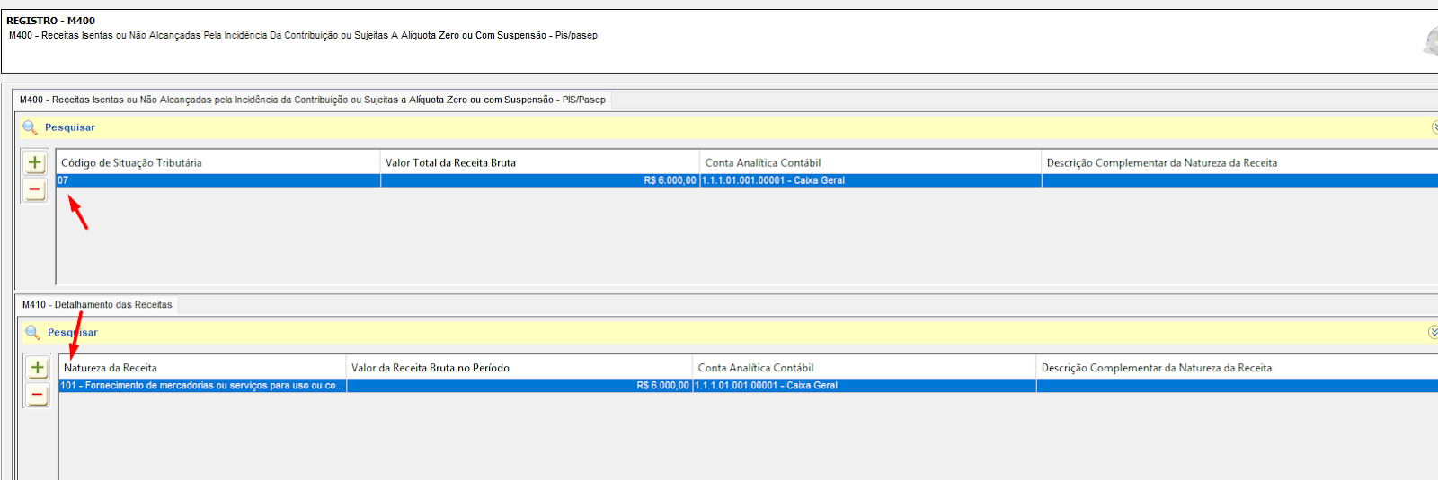Click the magnifier icon in M410 Pesquisar bar
This screenshot has height=480, width=1438.
[32, 332]
